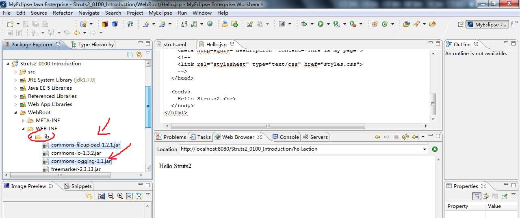Click the fit-to-window icon in Image Preview

pos(139,196)
